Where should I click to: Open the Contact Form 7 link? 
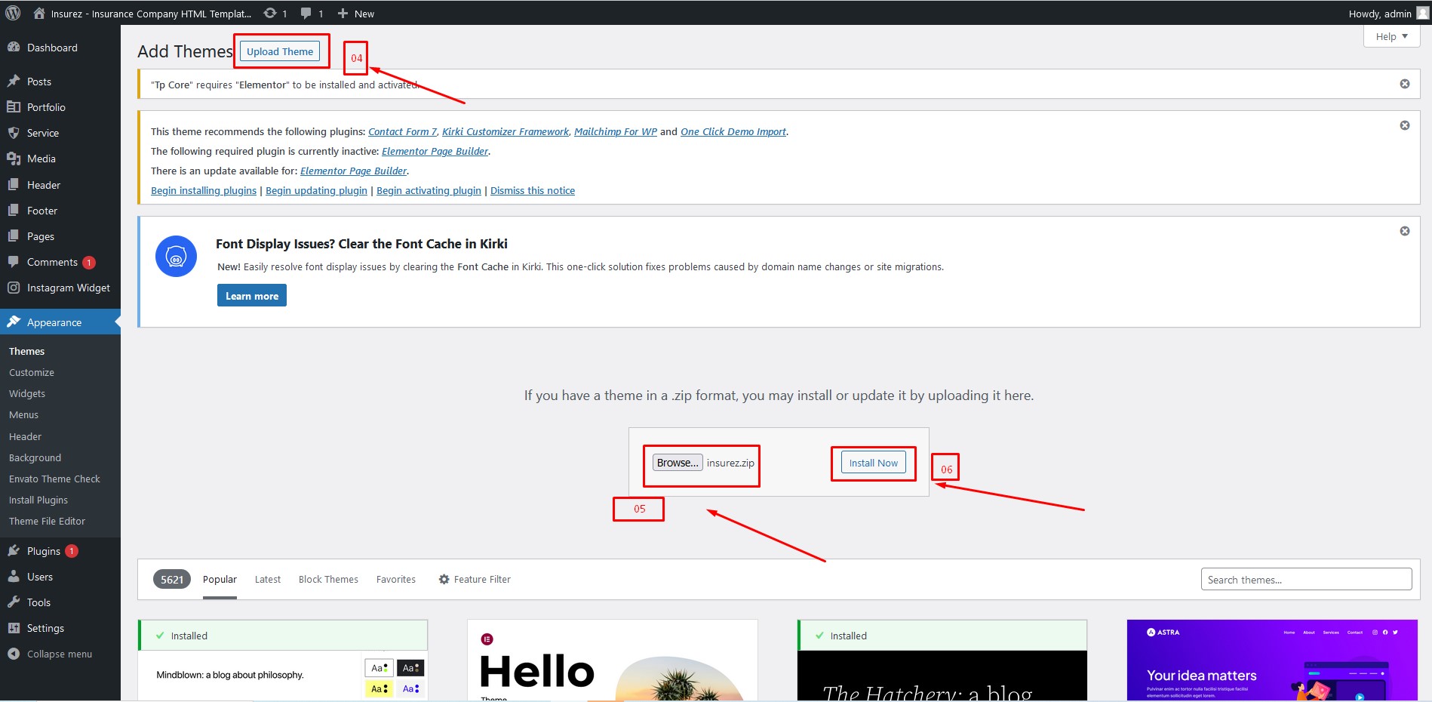pos(402,131)
